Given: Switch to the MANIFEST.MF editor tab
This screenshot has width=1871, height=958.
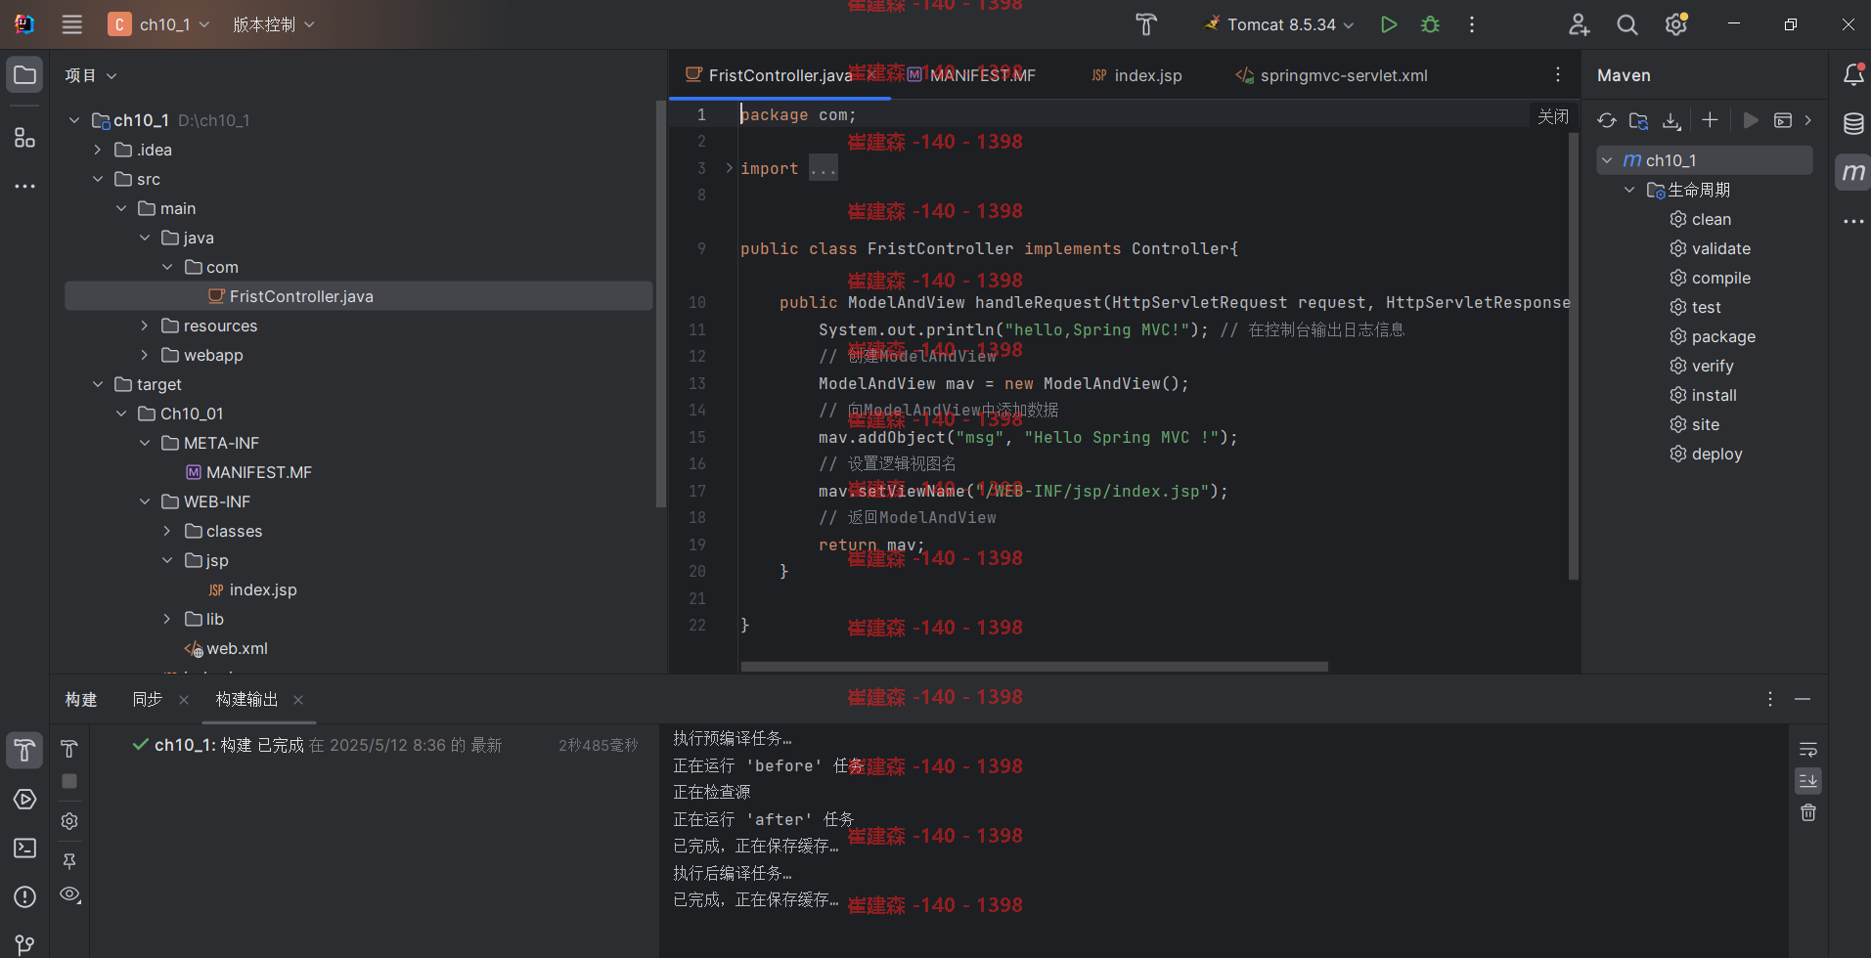Looking at the screenshot, I should pos(972,75).
